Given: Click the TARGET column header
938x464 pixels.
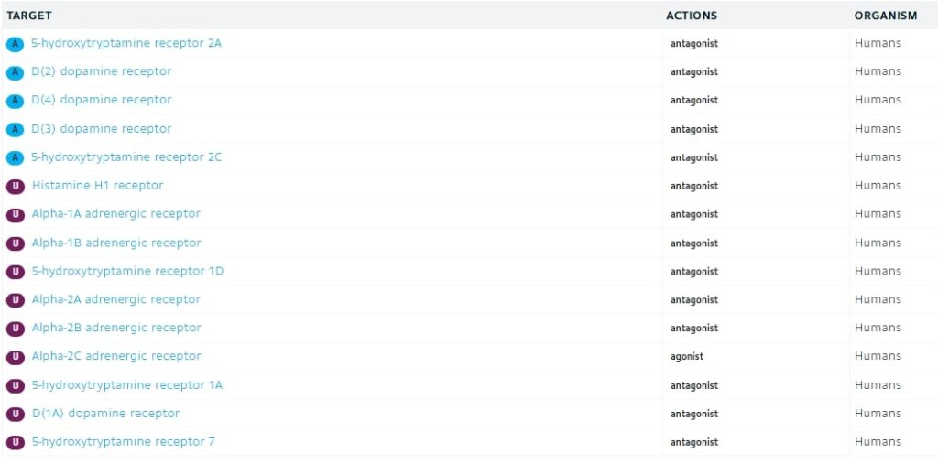Looking at the screenshot, I should pos(29,16).
